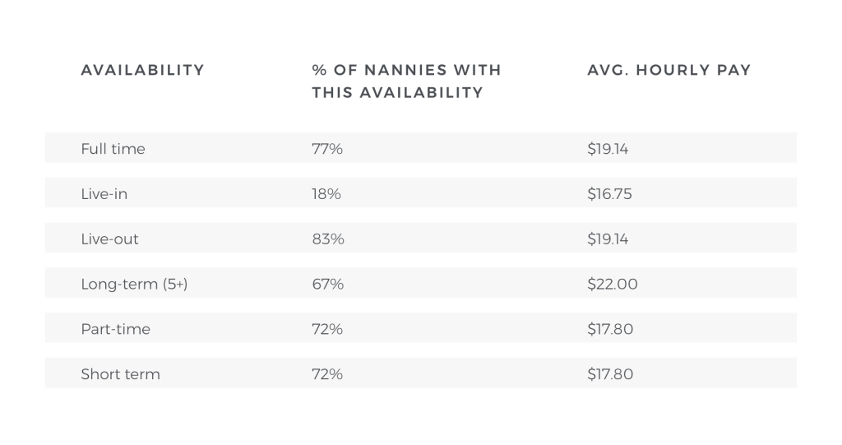Click the $17.80 pay in Part-time row
The height and width of the screenshot is (445, 842).
(x=610, y=329)
